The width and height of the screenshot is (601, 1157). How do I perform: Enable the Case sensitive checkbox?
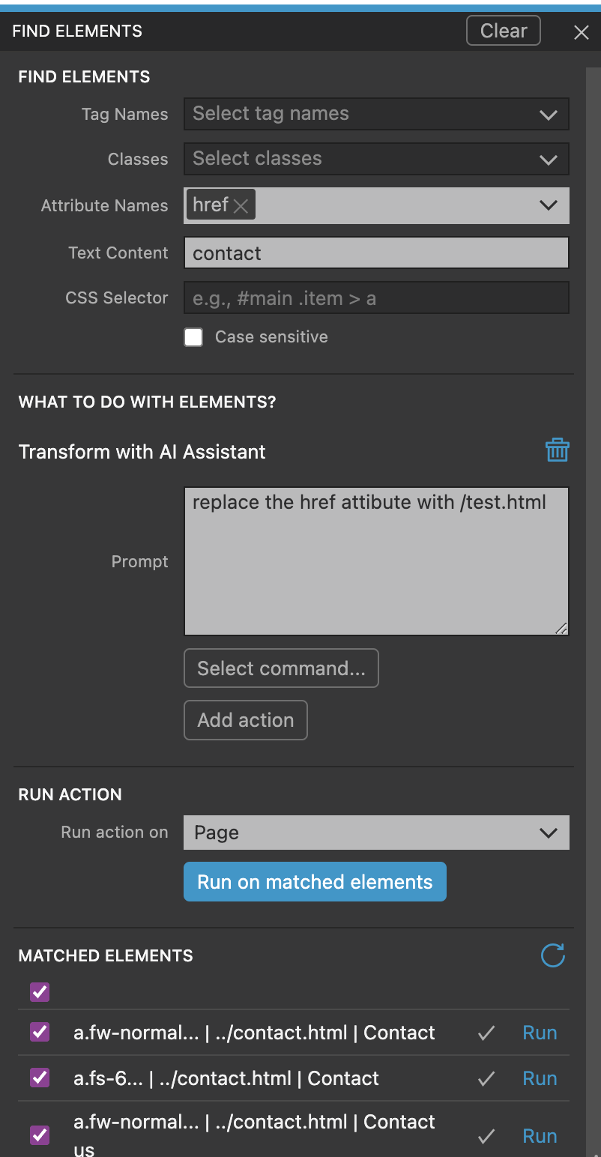click(194, 337)
